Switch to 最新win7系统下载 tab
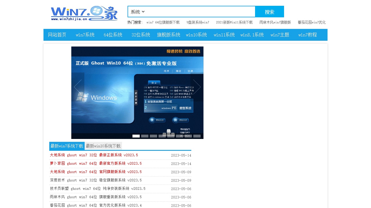The height and width of the screenshot is (208, 371). click(x=67, y=146)
